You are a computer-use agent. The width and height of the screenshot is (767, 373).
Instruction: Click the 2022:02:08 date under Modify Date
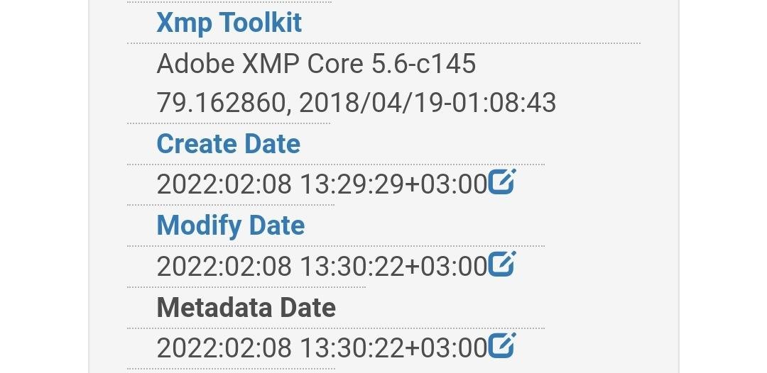pyautogui.click(x=224, y=267)
